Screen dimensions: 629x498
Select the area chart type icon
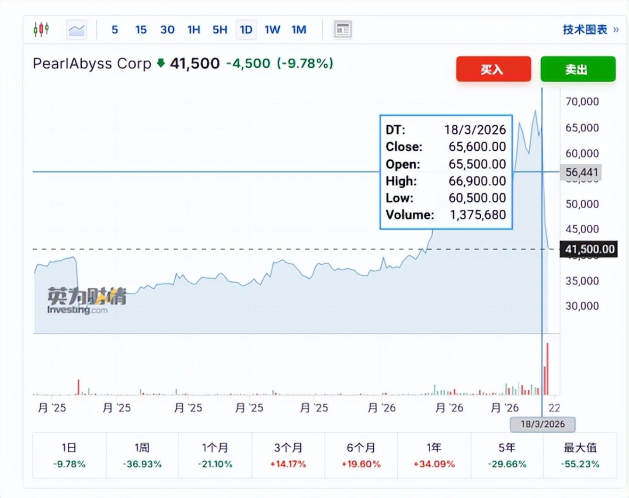click(x=76, y=30)
